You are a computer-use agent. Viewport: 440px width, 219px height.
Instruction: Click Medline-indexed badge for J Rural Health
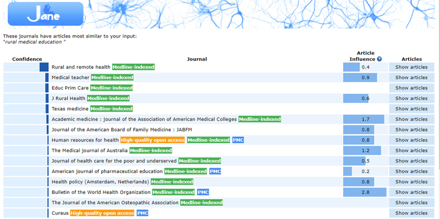point(108,98)
